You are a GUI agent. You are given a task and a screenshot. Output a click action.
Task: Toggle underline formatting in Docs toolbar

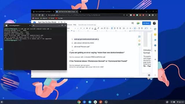click(x=92, y=28)
